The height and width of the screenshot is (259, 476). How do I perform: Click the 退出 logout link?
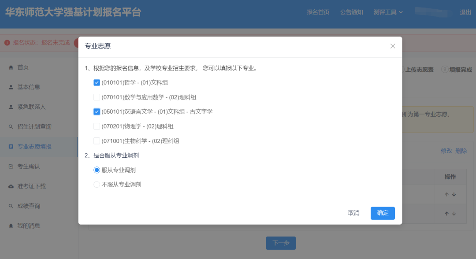pos(465,12)
